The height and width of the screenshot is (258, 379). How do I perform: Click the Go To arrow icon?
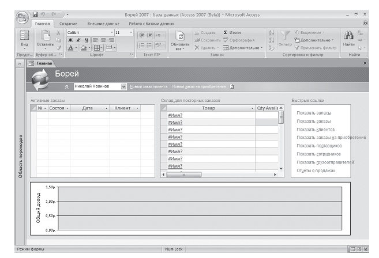pos(361,40)
